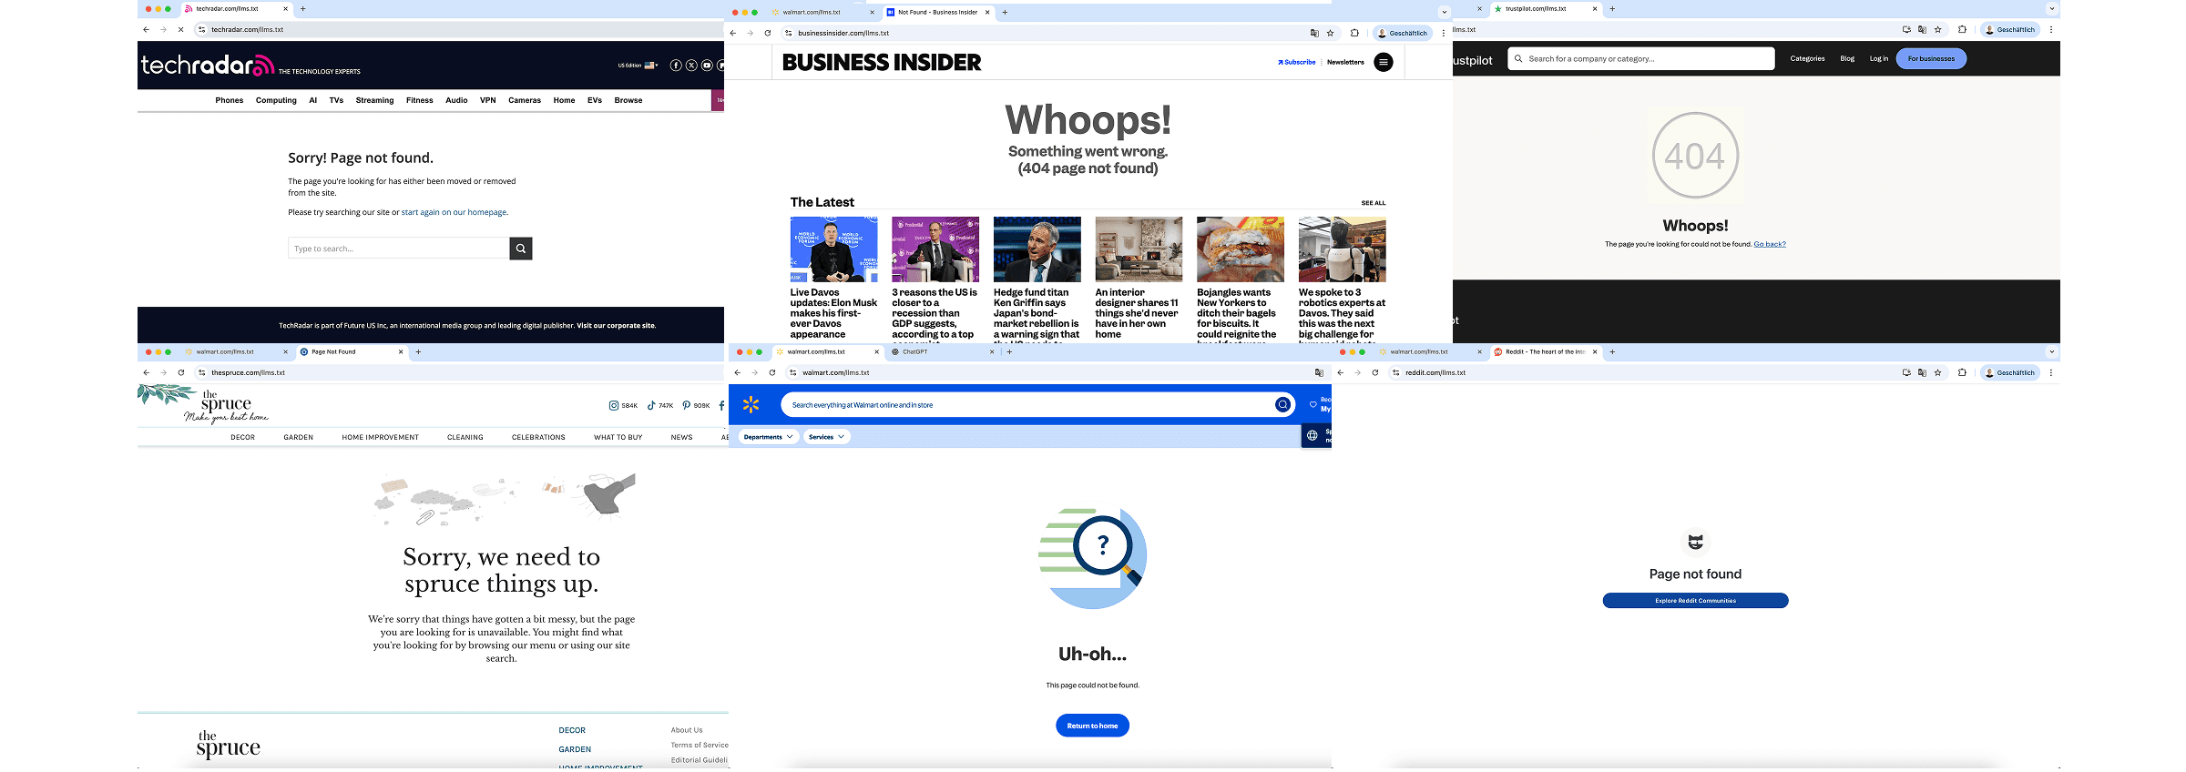Click 'Explore Reddit Communities' button
This screenshot has width=2186, height=772.
coord(1695,601)
